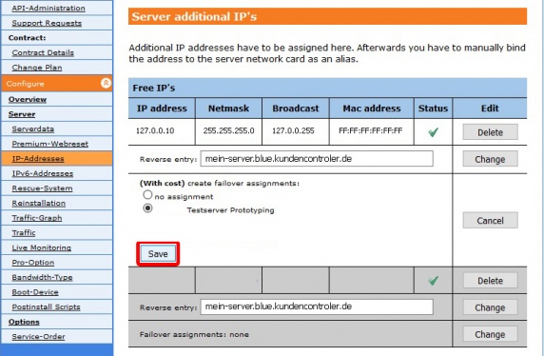The image size is (544, 356).
Task: Select the 'Testserver Prototyping' radio button
Action: (147, 208)
